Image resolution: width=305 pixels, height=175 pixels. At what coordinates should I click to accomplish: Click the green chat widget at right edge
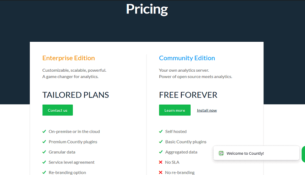tap(303, 154)
